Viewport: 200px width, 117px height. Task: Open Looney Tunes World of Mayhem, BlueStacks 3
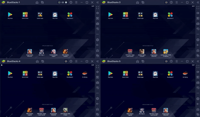pyautogui.click(x=166, y=52)
